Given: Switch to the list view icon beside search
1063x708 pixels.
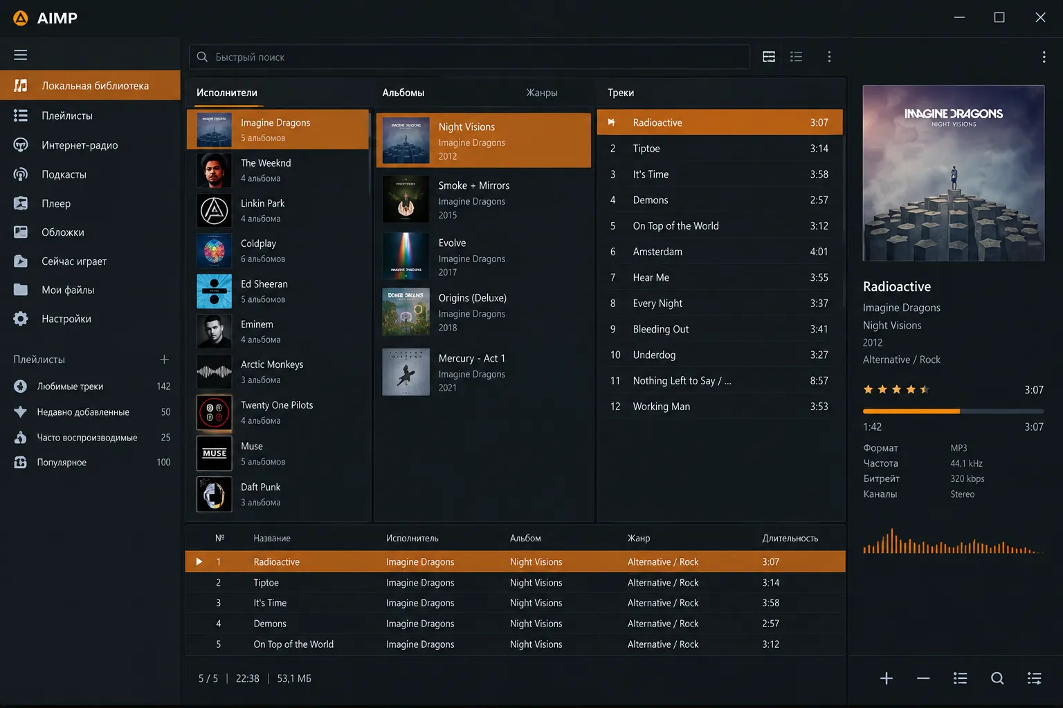Looking at the screenshot, I should click(797, 57).
